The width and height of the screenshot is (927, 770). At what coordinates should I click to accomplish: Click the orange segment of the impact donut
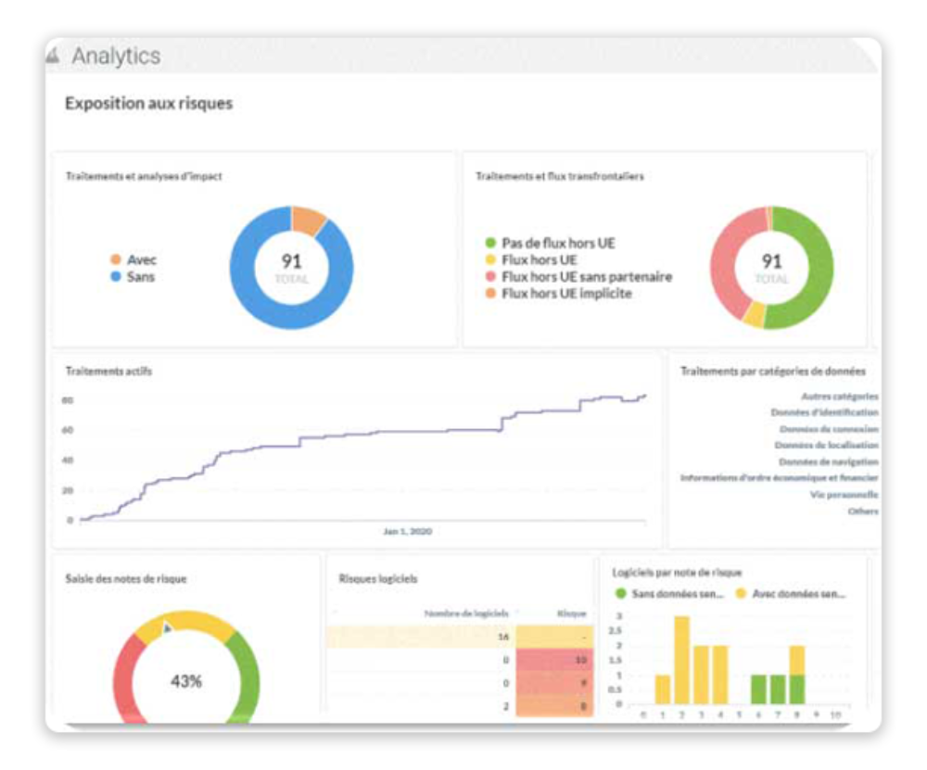(308, 220)
